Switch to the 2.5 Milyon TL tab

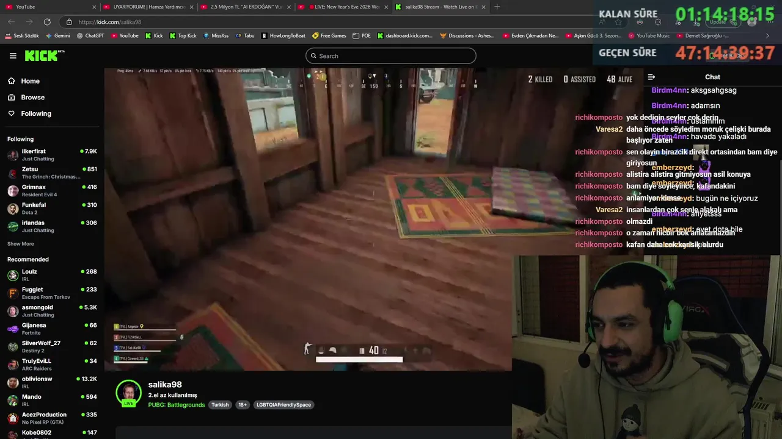pos(246,7)
